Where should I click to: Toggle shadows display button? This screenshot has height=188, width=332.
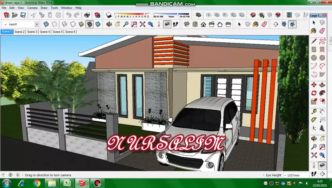point(109,15)
